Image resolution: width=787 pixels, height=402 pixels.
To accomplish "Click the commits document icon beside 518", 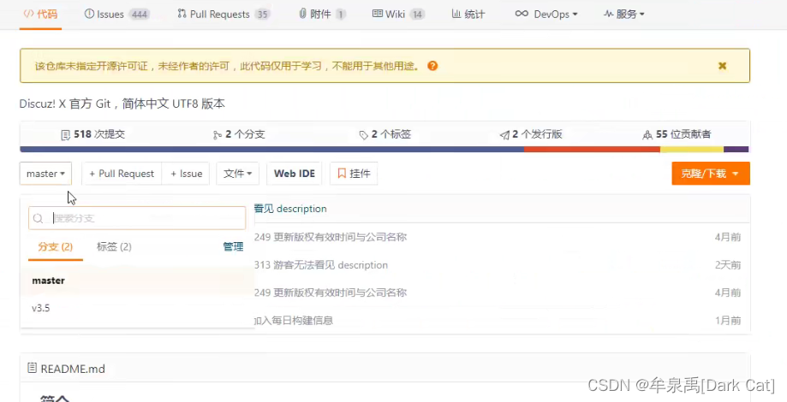I will point(66,135).
